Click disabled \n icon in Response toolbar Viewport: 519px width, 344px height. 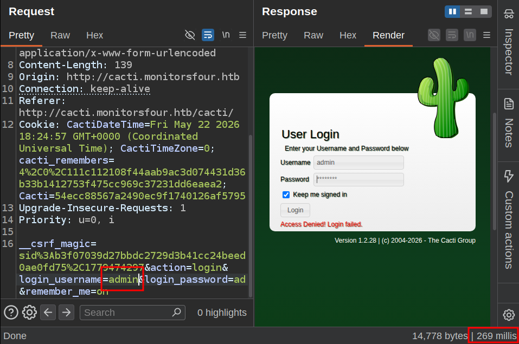pos(470,35)
